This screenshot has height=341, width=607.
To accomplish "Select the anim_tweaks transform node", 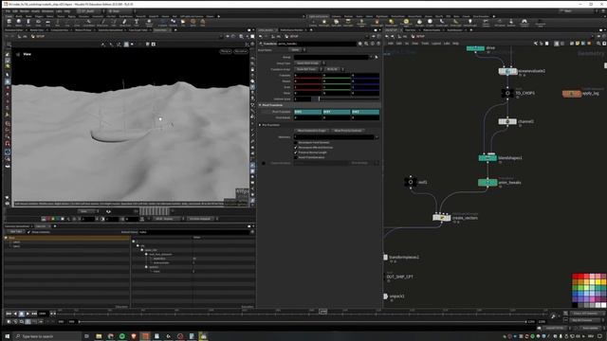I will [x=487, y=182].
